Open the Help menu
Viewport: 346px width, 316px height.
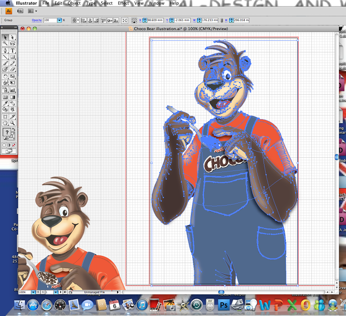point(174,3)
